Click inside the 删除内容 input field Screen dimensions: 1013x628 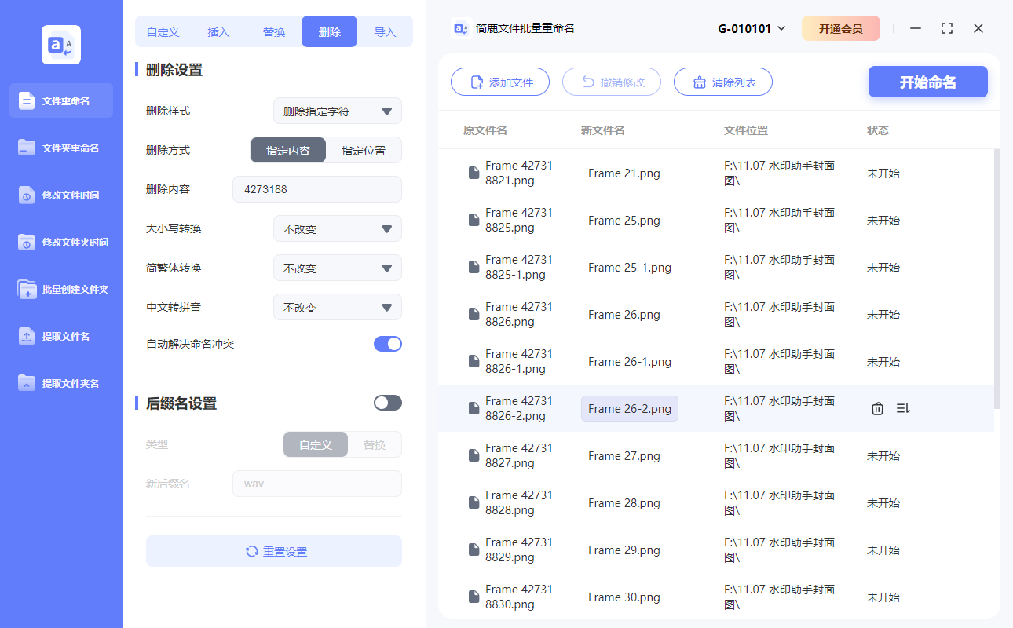[316, 189]
